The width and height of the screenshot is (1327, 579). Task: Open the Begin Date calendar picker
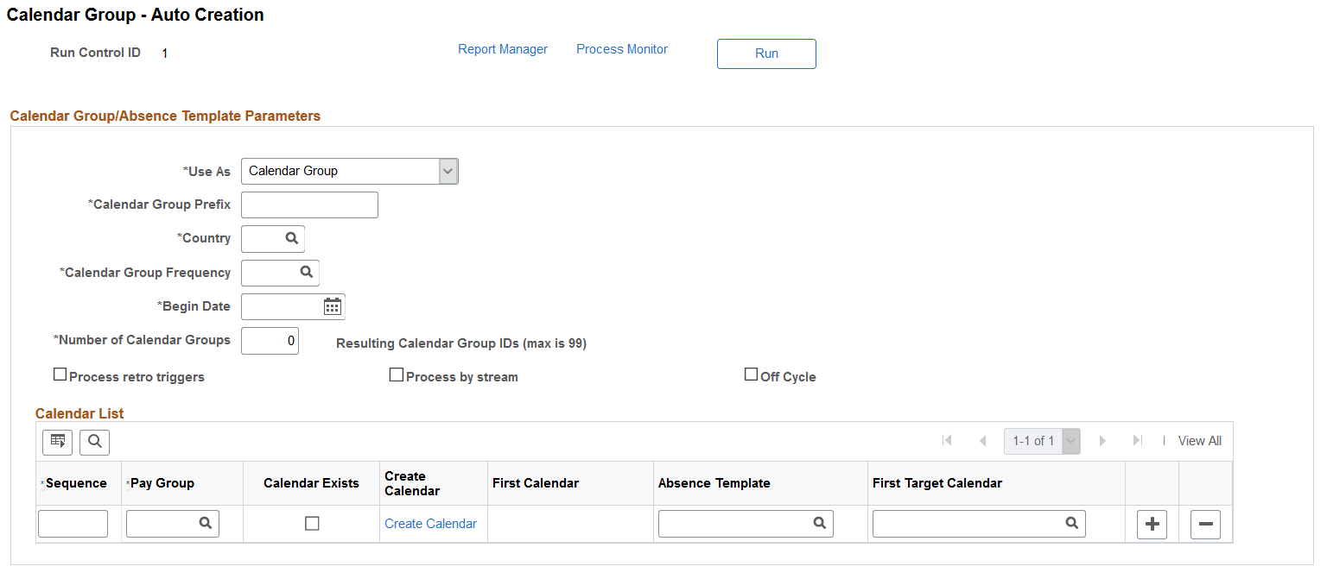pos(333,306)
